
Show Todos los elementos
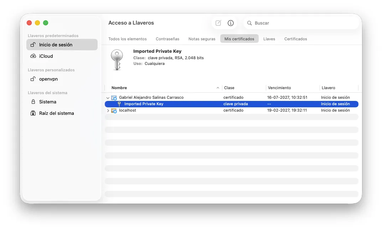tap(128, 39)
